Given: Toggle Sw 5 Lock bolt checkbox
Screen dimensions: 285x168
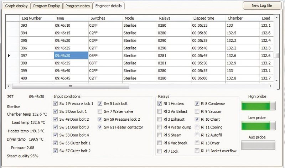Looking at the screenshot, I should click(100, 104).
